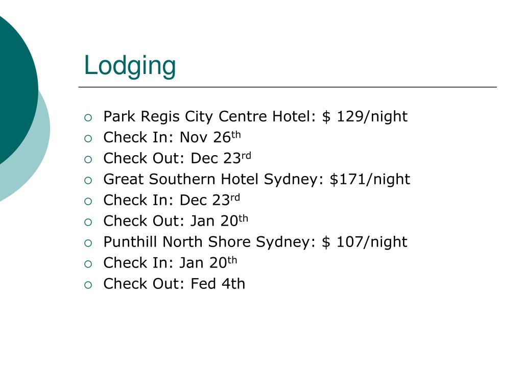Click the "Check Out: Fed 4th" text
The image size is (523, 392).
click(x=174, y=284)
